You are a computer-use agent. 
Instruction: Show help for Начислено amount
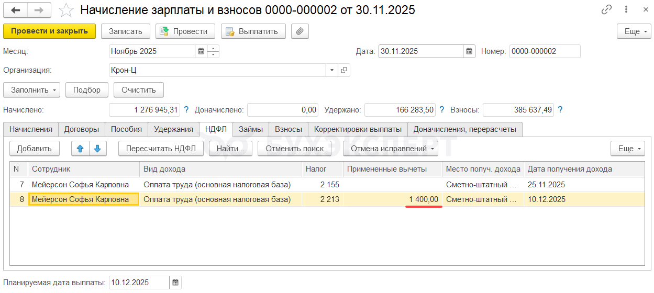click(186, 110)
